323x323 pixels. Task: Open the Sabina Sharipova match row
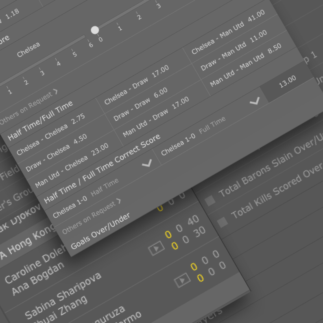(63, 295)
